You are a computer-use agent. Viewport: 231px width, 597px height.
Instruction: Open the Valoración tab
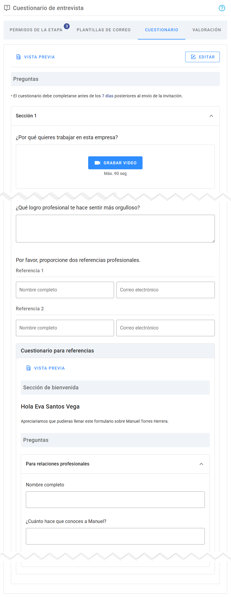point(207,30)
